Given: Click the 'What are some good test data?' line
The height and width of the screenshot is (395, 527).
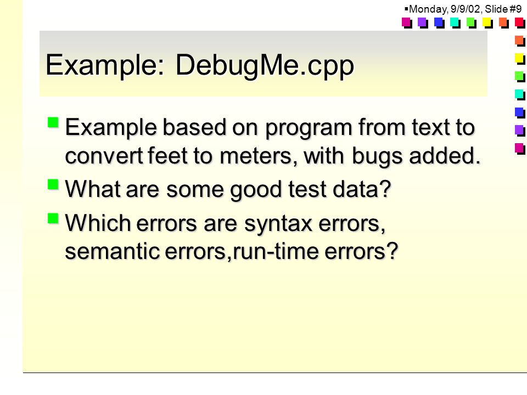Looking at the screenshot, I should click(228, 189).
